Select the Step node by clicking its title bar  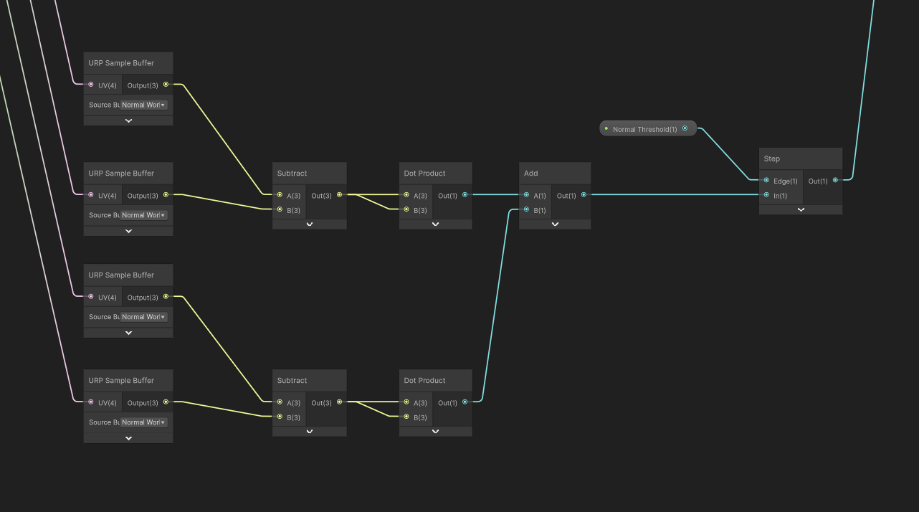789,158
